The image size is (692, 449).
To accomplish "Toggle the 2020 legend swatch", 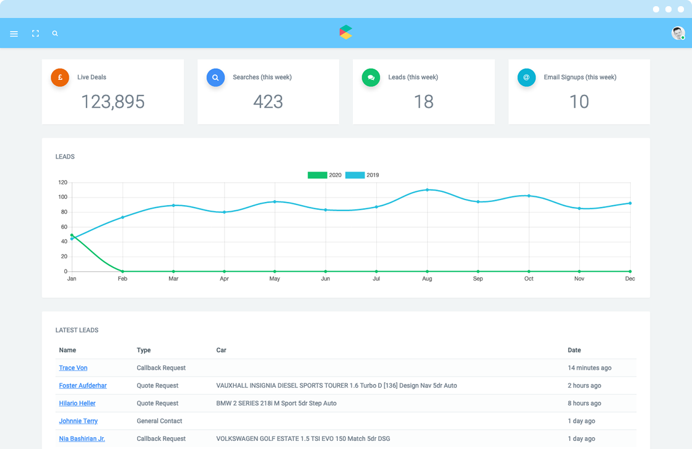I will [318, 175].
